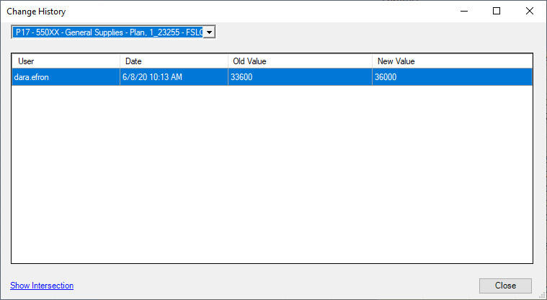Close the dialog with the title bar X
Viewport: 547px width, 300px height.
tap(530, 11)
